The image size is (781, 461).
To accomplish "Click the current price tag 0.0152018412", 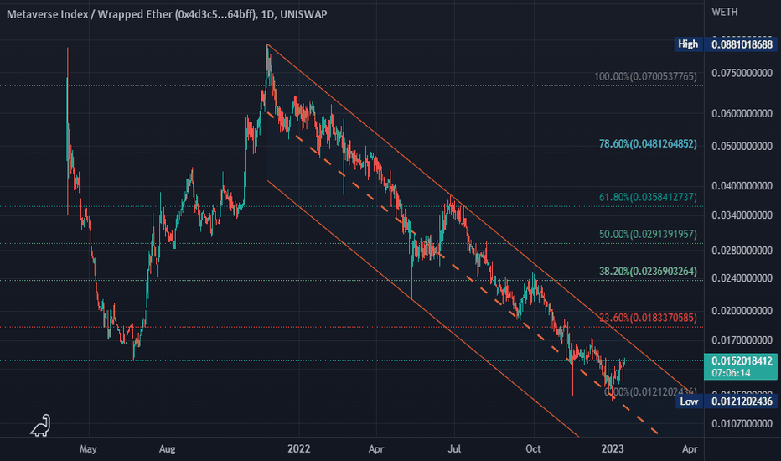I will [742, 360].
